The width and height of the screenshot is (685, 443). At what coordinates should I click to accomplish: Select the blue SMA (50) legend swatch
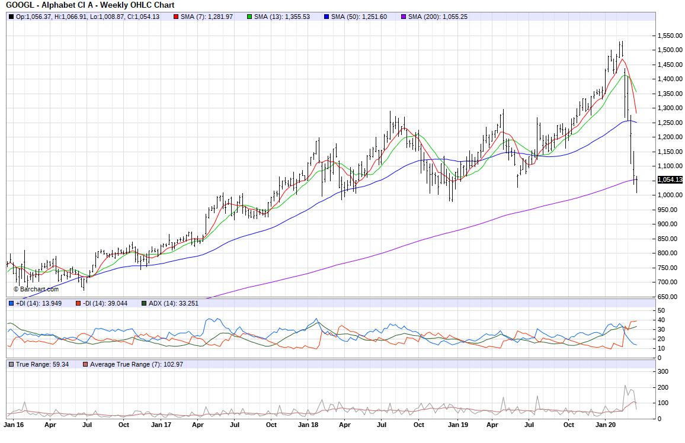tap(327, 17)
